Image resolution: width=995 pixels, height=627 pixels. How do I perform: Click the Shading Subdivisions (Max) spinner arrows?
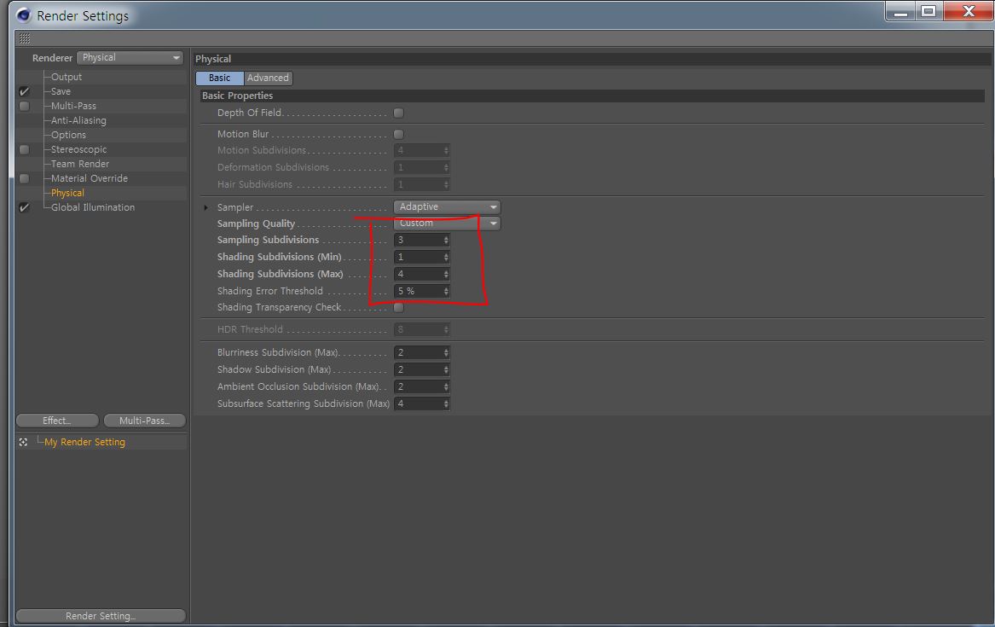tap(446, 275)
